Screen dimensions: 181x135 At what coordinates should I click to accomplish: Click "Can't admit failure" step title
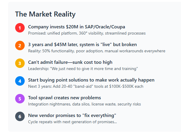tap(70, 62)
